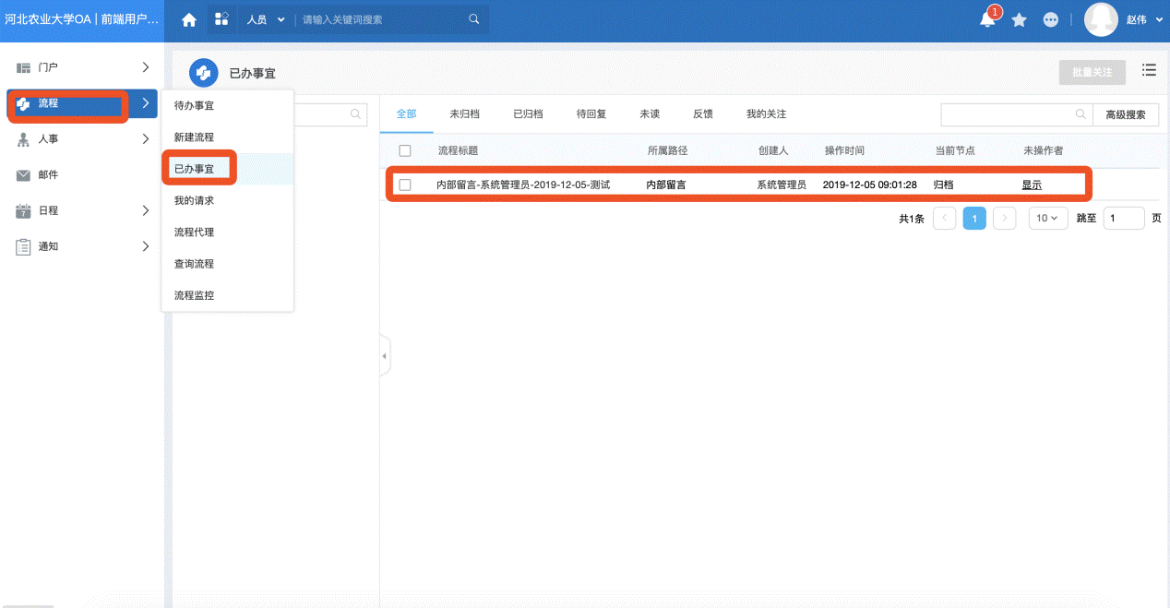Open the chat bubble messages icon

click(1050, 19)
